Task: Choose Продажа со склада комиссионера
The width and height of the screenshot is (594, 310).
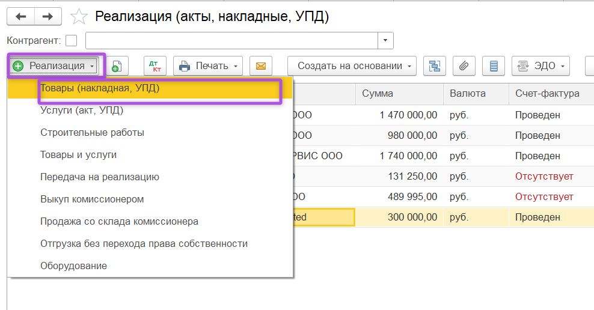Action: (x=150, y=222)
